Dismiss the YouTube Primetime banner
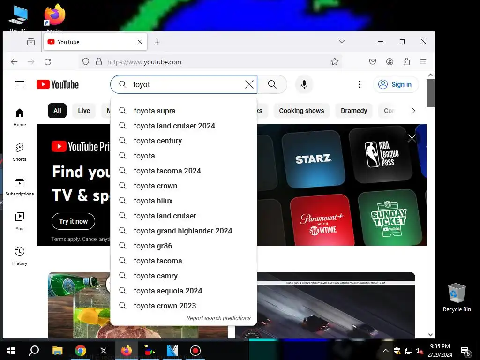 [412, 138]
